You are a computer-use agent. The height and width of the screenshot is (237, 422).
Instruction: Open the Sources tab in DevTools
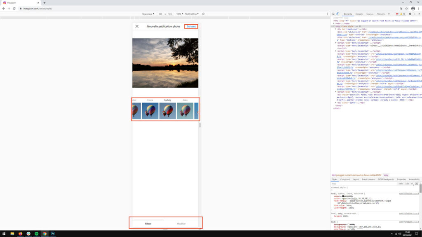[x=370, y=14]
